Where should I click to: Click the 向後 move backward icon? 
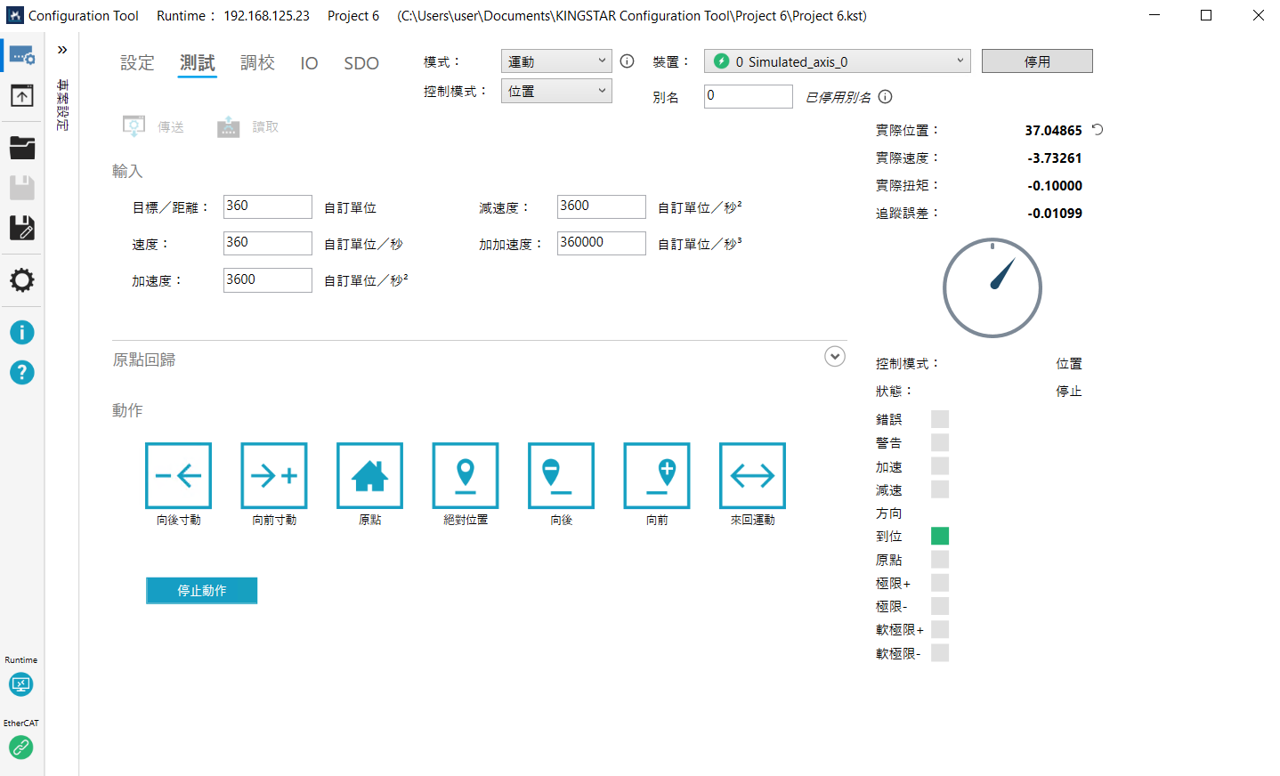561,475
